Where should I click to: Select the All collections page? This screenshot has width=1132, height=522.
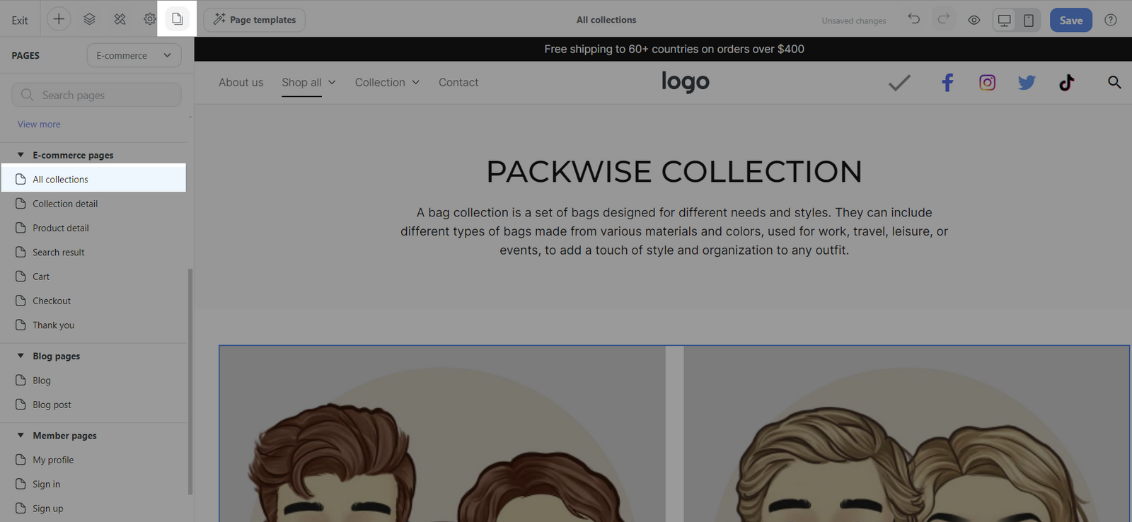pos(93,179)
